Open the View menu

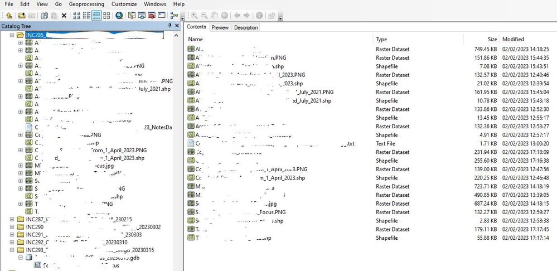pos(42,4)
